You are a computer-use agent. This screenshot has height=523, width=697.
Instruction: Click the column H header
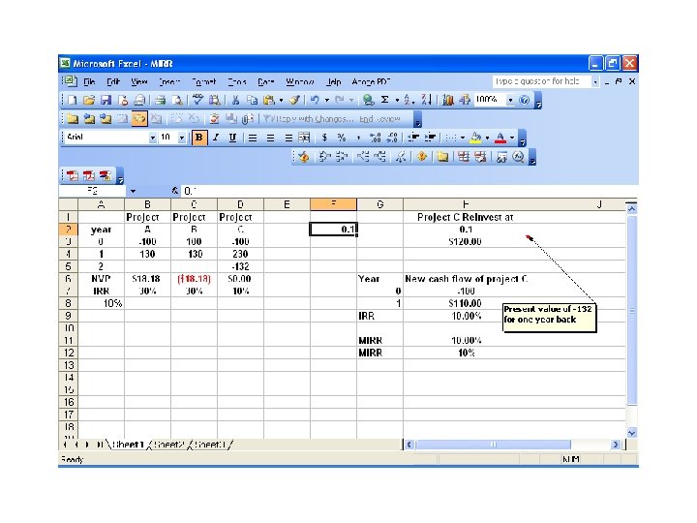click(x=466, y=204)
